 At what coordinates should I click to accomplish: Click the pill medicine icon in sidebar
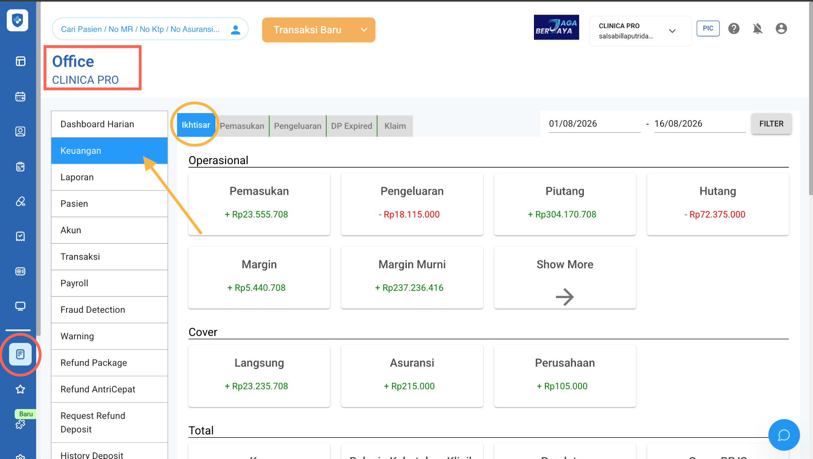pos(20,201)
